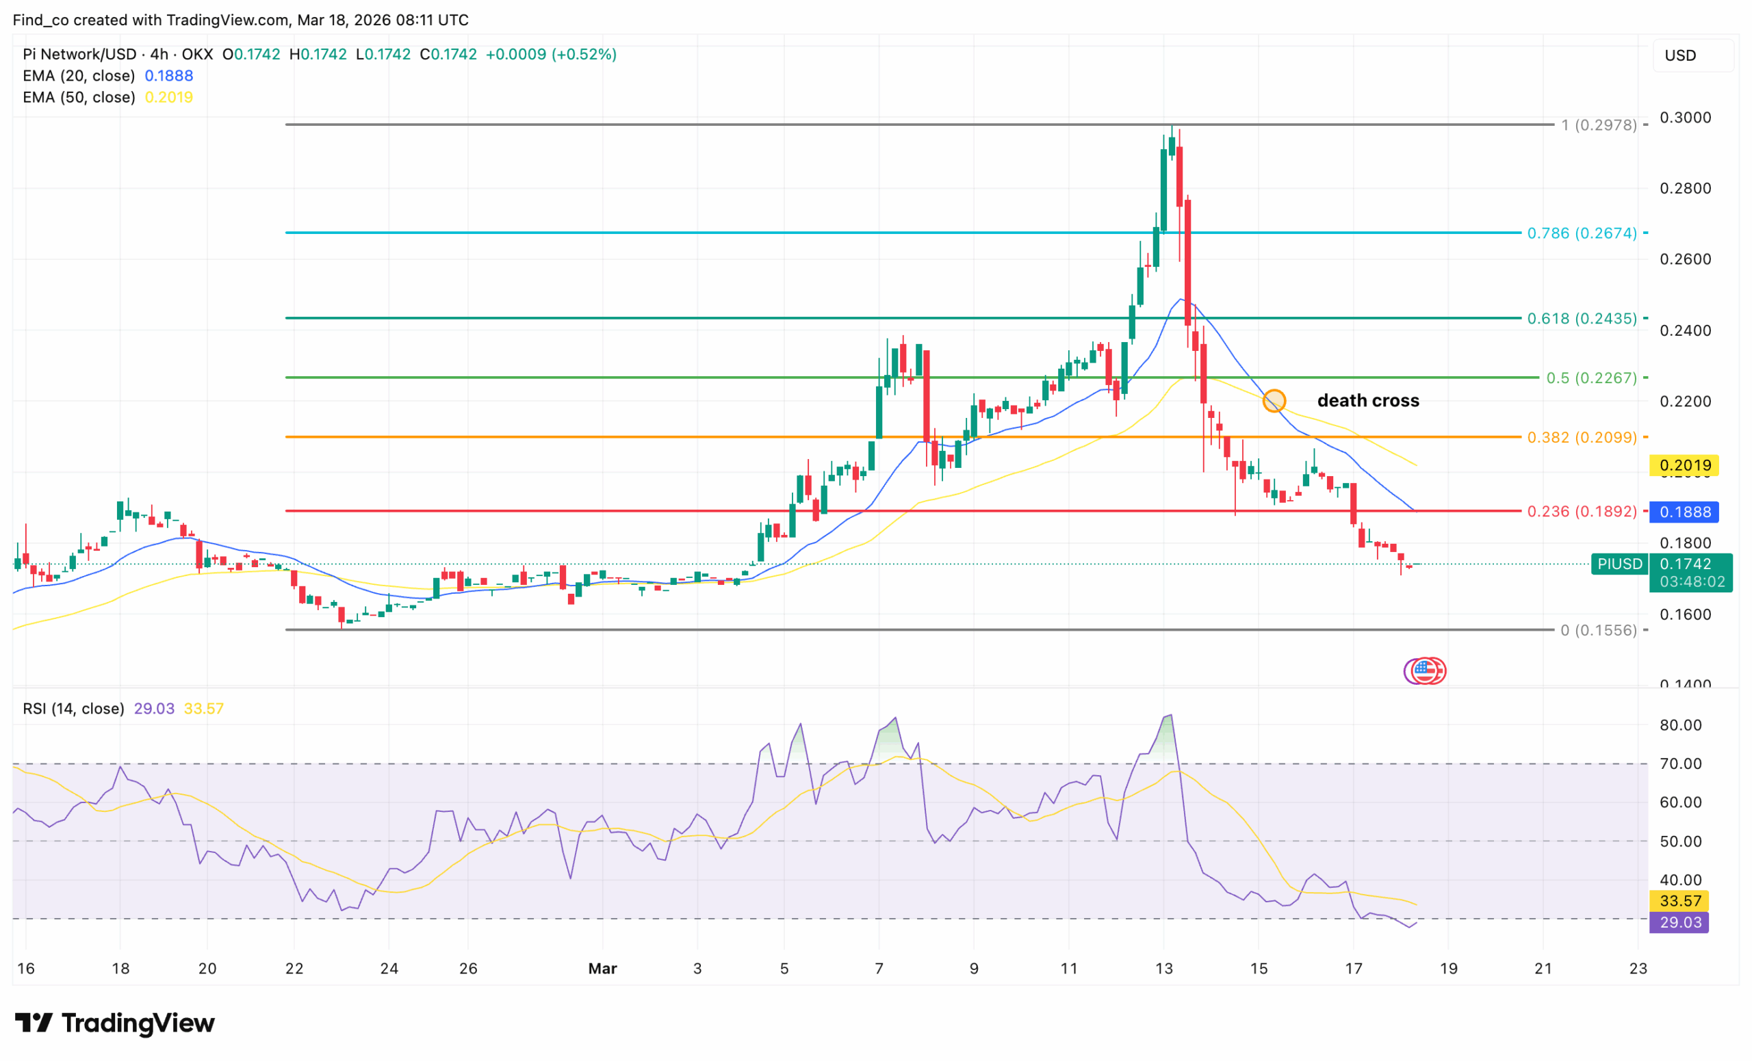This screenshot has width=1752, height=1061.
Task: Click the Fib 0.786 (0.2674) level label
Action: point(1582,233)
